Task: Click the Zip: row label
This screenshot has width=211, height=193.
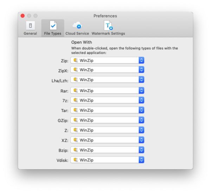Action: 64,61
